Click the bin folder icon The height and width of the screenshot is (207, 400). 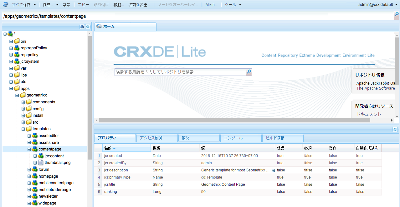pos(17,41)
